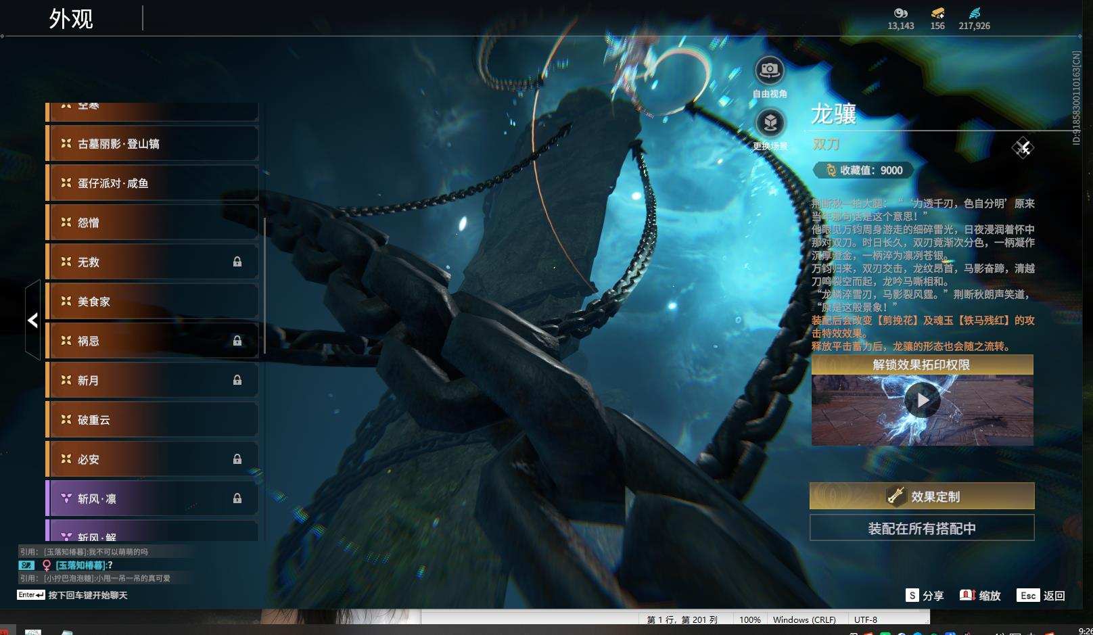Click the crossed dual-blades icon beside 双刀
1093x635 pixels.
coord(1023,147)
